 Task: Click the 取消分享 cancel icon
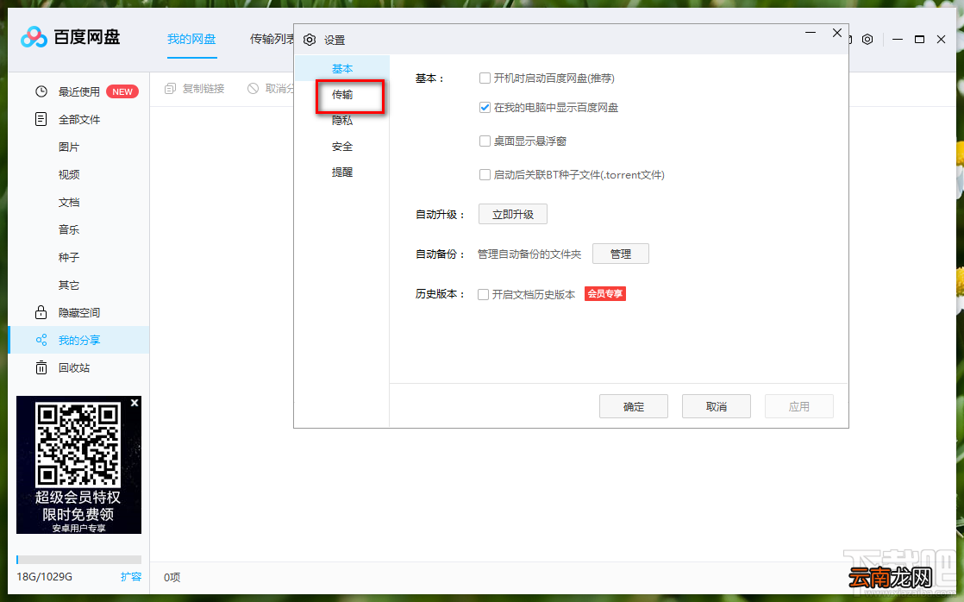pos(253,89)
